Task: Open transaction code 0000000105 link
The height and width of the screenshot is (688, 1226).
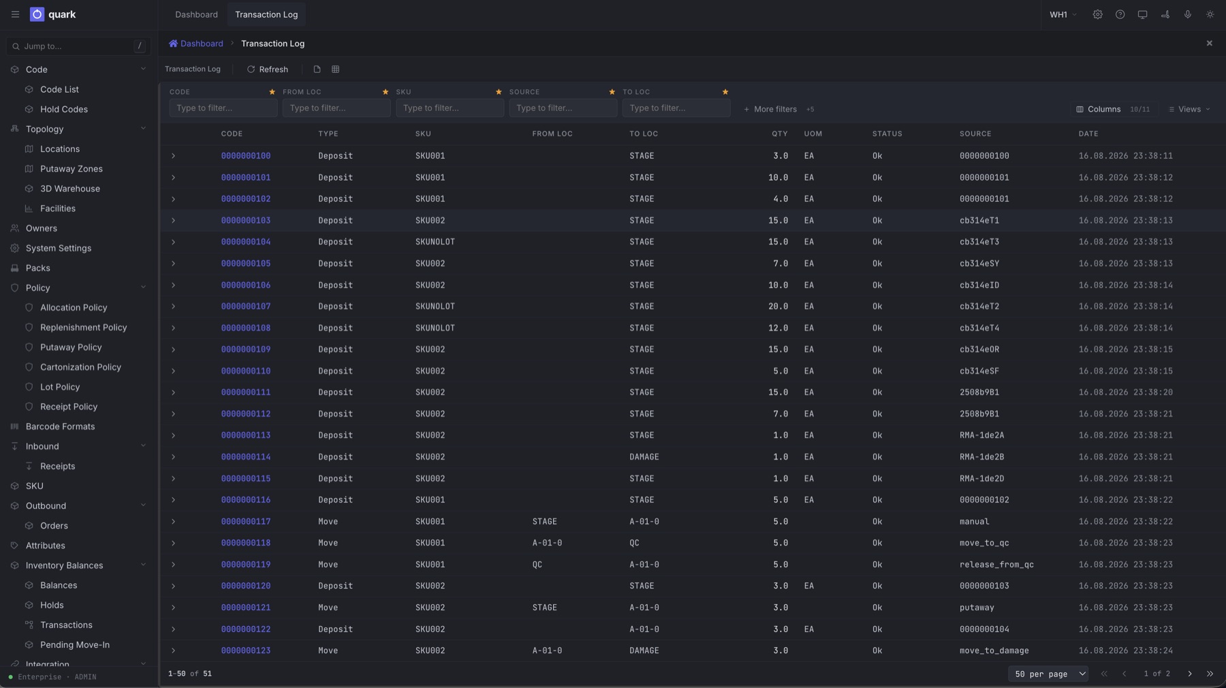Action: coord(246,264)
